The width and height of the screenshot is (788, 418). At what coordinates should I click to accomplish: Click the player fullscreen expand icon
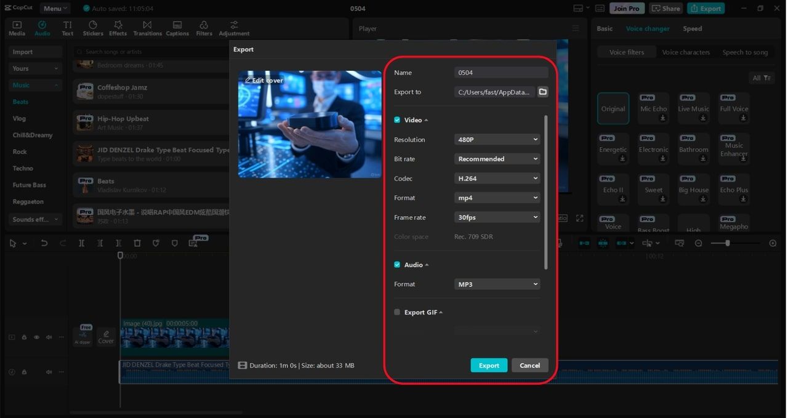click(579, 218)
